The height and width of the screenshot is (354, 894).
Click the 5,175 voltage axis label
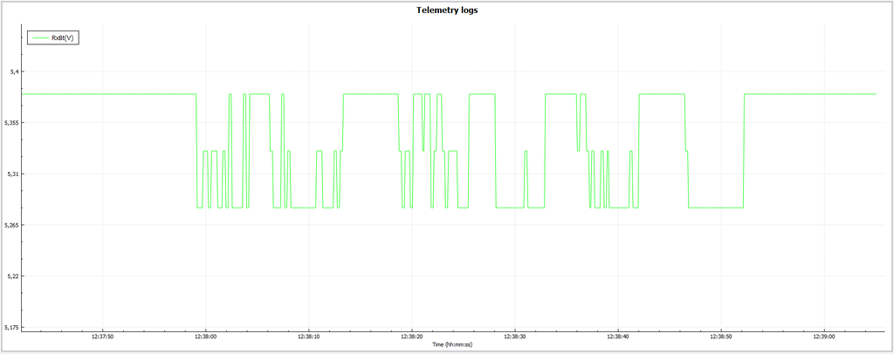coord(10,328)
